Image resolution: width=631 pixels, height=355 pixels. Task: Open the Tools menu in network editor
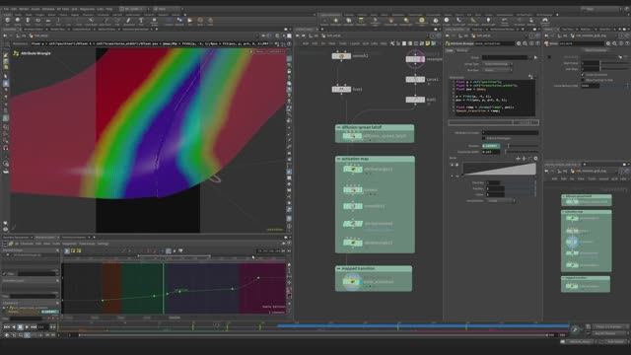coord(342,43)
